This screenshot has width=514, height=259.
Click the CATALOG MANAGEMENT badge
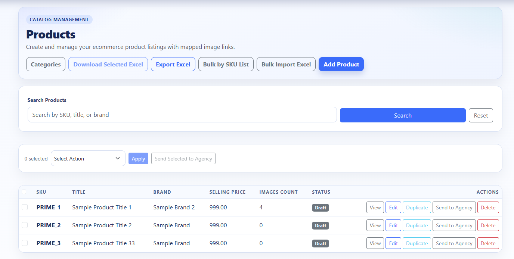click(x=59, y=19)
